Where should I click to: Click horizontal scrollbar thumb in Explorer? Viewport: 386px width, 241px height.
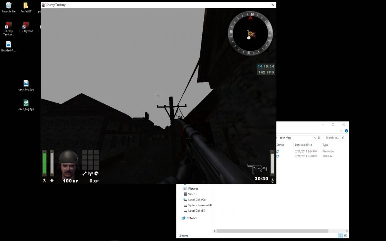272,231
